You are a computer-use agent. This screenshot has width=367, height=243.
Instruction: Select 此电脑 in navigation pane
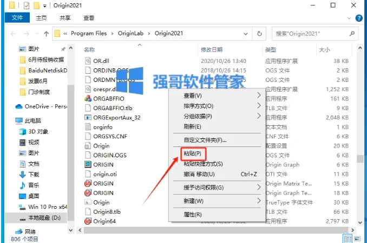(28, 120)
